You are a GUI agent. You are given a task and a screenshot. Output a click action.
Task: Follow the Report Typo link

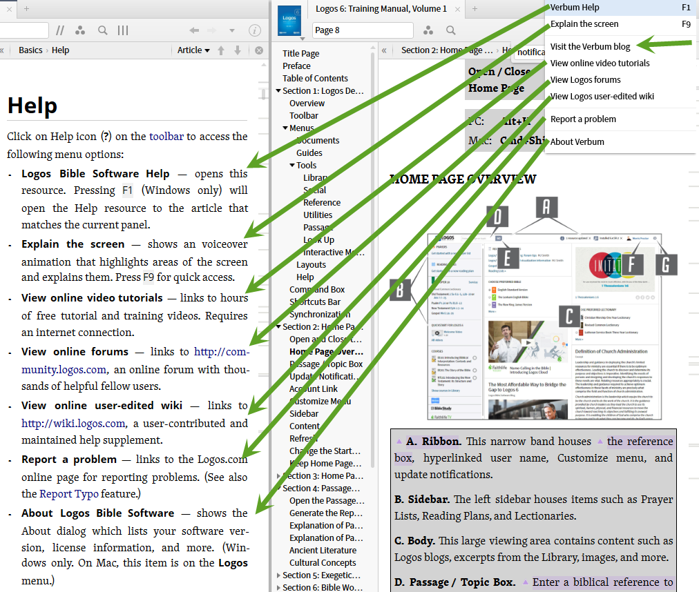69,494
